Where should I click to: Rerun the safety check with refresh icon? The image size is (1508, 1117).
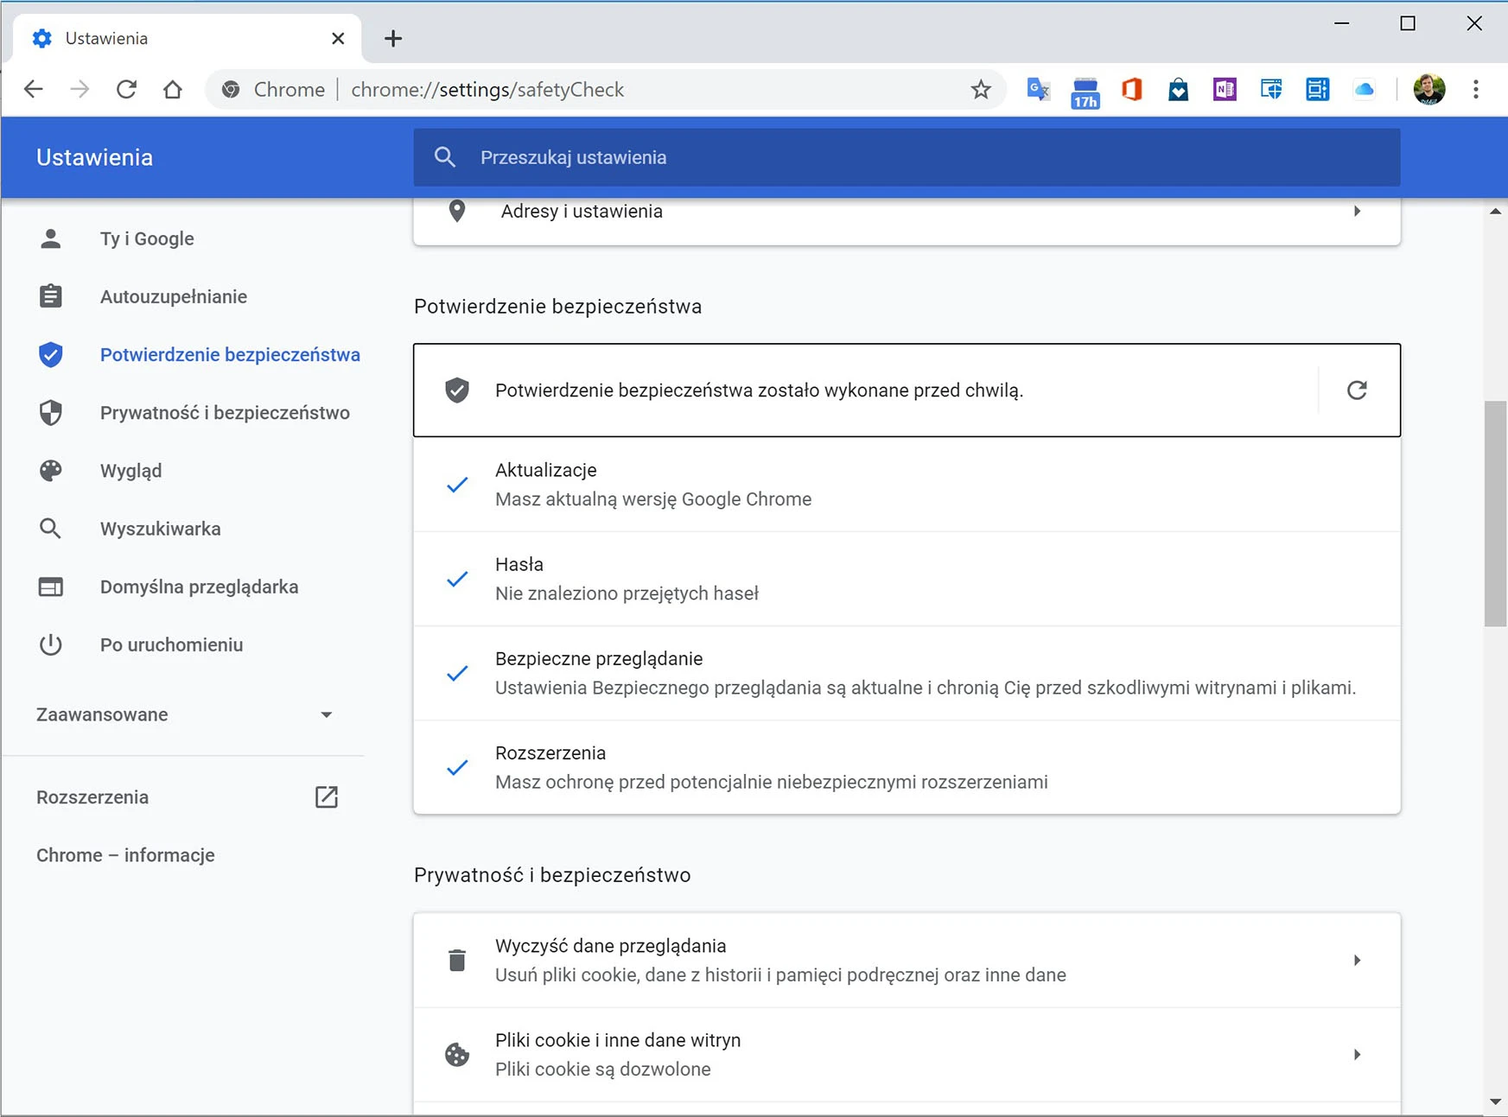1357,390
